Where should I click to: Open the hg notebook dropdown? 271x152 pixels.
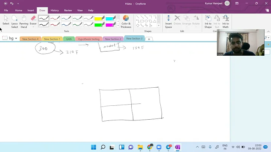click(x=16, y=38)
